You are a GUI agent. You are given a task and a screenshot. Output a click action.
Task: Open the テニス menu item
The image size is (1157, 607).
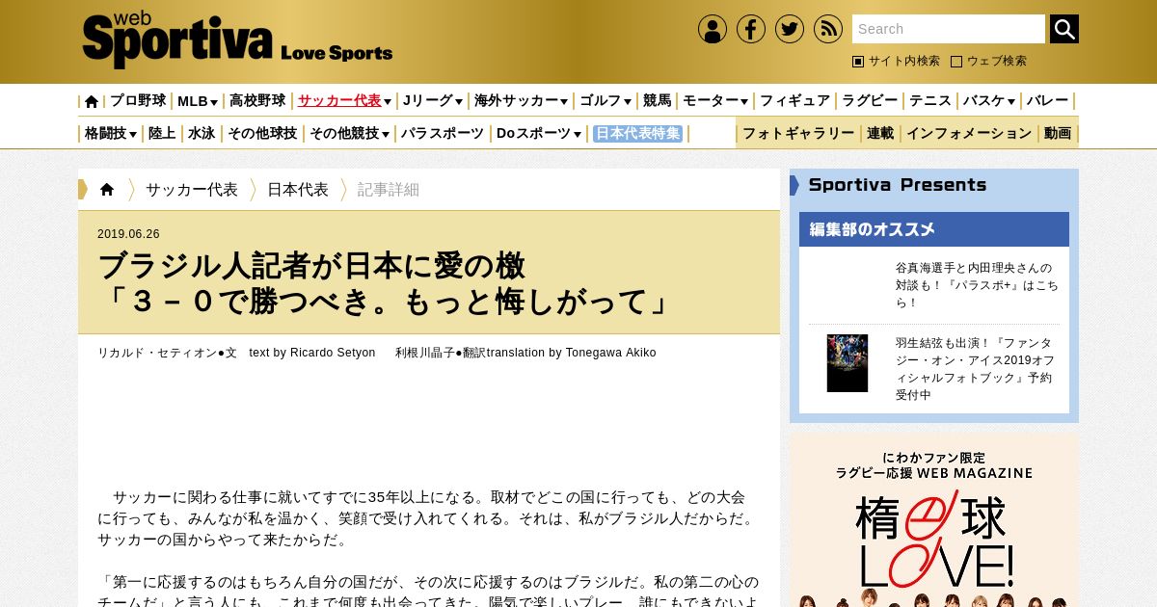tap(930, 101)
